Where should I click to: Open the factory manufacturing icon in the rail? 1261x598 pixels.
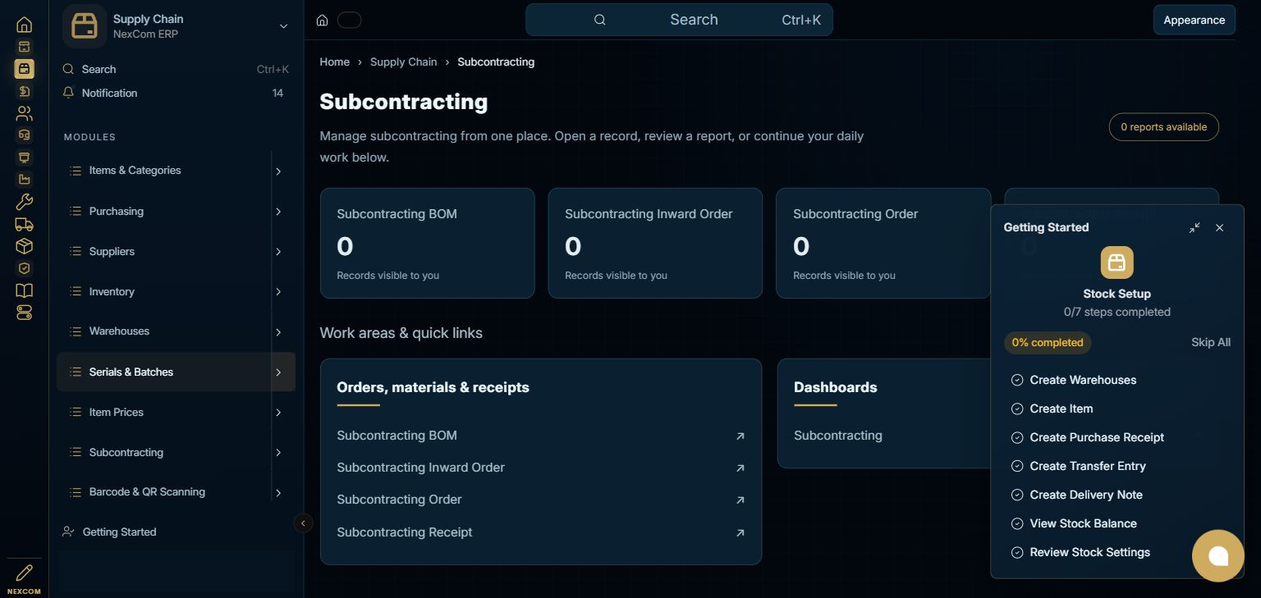[x=24, y=180]
